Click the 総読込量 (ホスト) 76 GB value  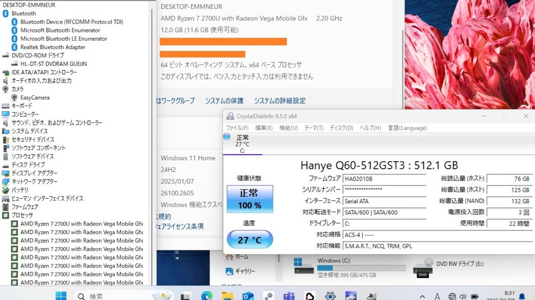click(x=510, y=178)
